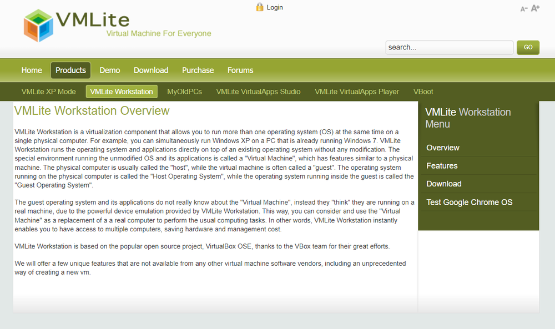
Task: Switch to the Purchase menu
Action: click(x=198, y=70)
